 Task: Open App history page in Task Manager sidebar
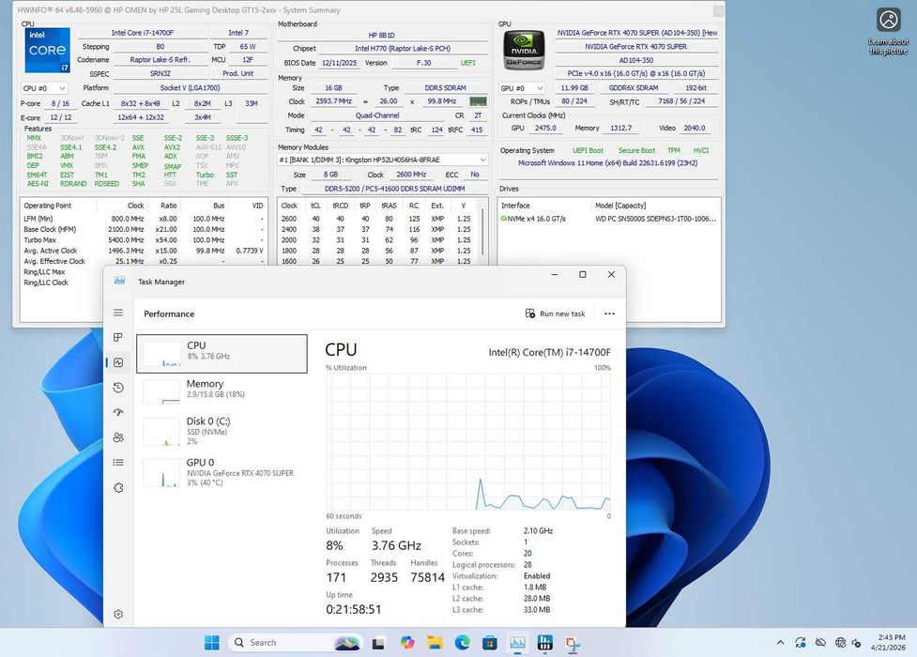[118, 388]
